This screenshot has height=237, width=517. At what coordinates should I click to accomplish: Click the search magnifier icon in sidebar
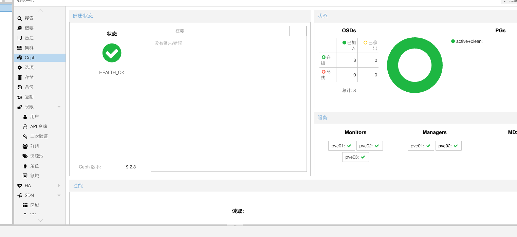[x=20, y=18]
